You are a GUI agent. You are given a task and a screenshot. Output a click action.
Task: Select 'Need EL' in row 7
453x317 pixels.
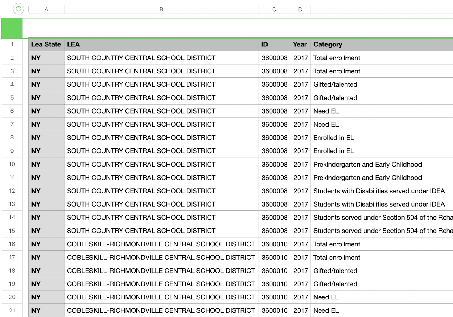(x=382, y=124)
